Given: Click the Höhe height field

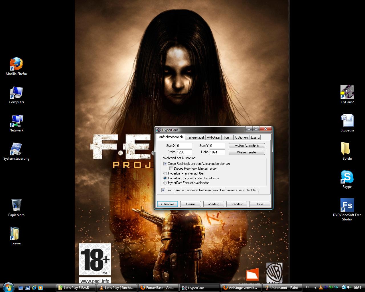Looking at the screenshot, I should coord(217,152).
